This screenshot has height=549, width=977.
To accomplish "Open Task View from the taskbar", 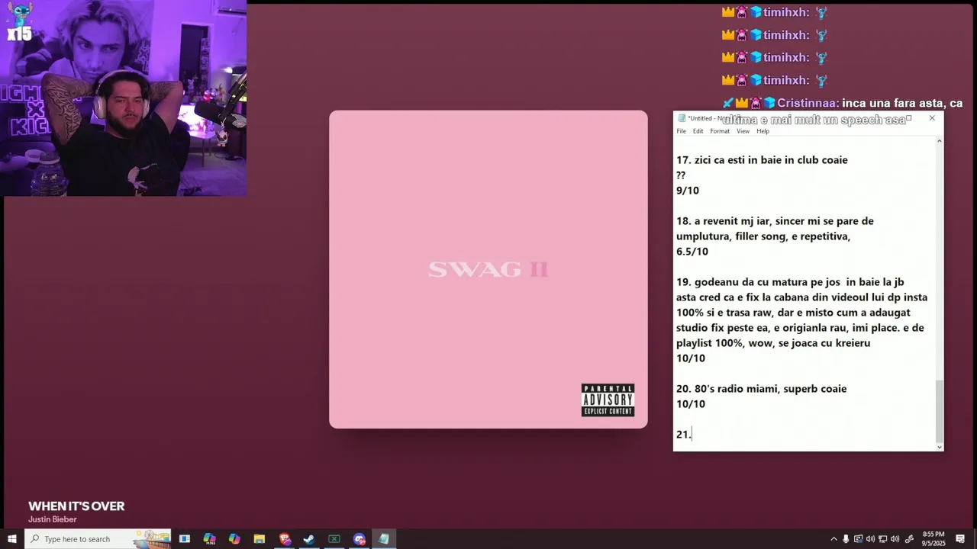I will 185,539.
